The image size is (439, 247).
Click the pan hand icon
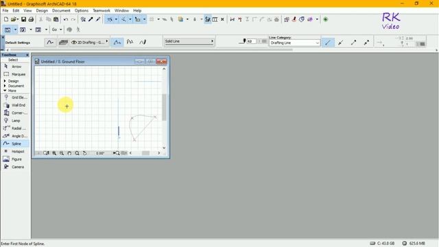click(x=69, y=153)
